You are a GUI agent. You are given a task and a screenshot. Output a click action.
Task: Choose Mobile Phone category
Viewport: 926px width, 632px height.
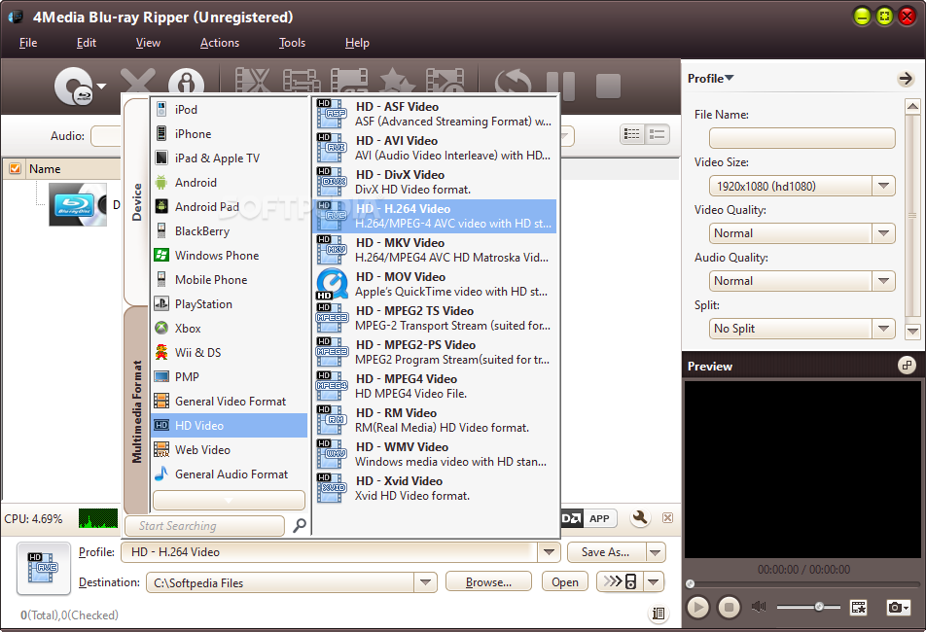coord(230,280)
